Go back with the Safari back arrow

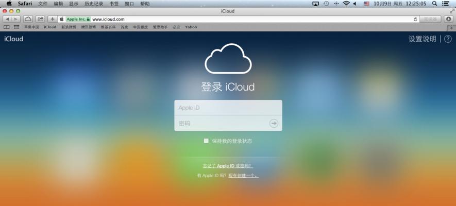[x=7, y=19]
